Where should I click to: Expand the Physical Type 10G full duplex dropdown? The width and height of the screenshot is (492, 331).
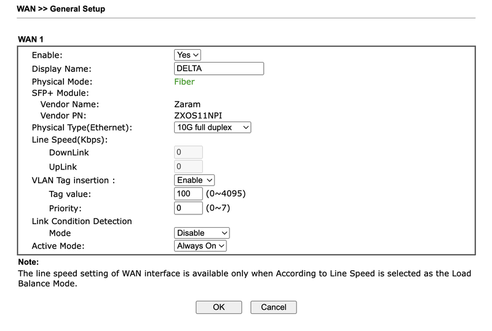click(x=213, y=127)
